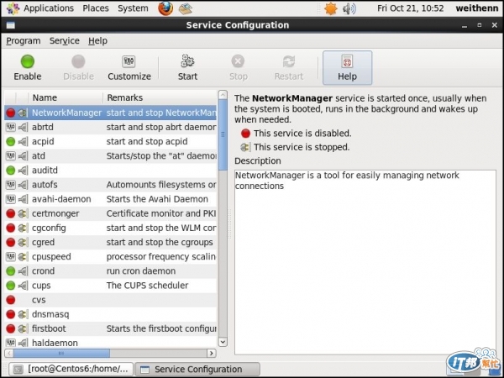The width and height of the screenshot is (504, 378).
Task: Select the cups service
Action: 111,286
